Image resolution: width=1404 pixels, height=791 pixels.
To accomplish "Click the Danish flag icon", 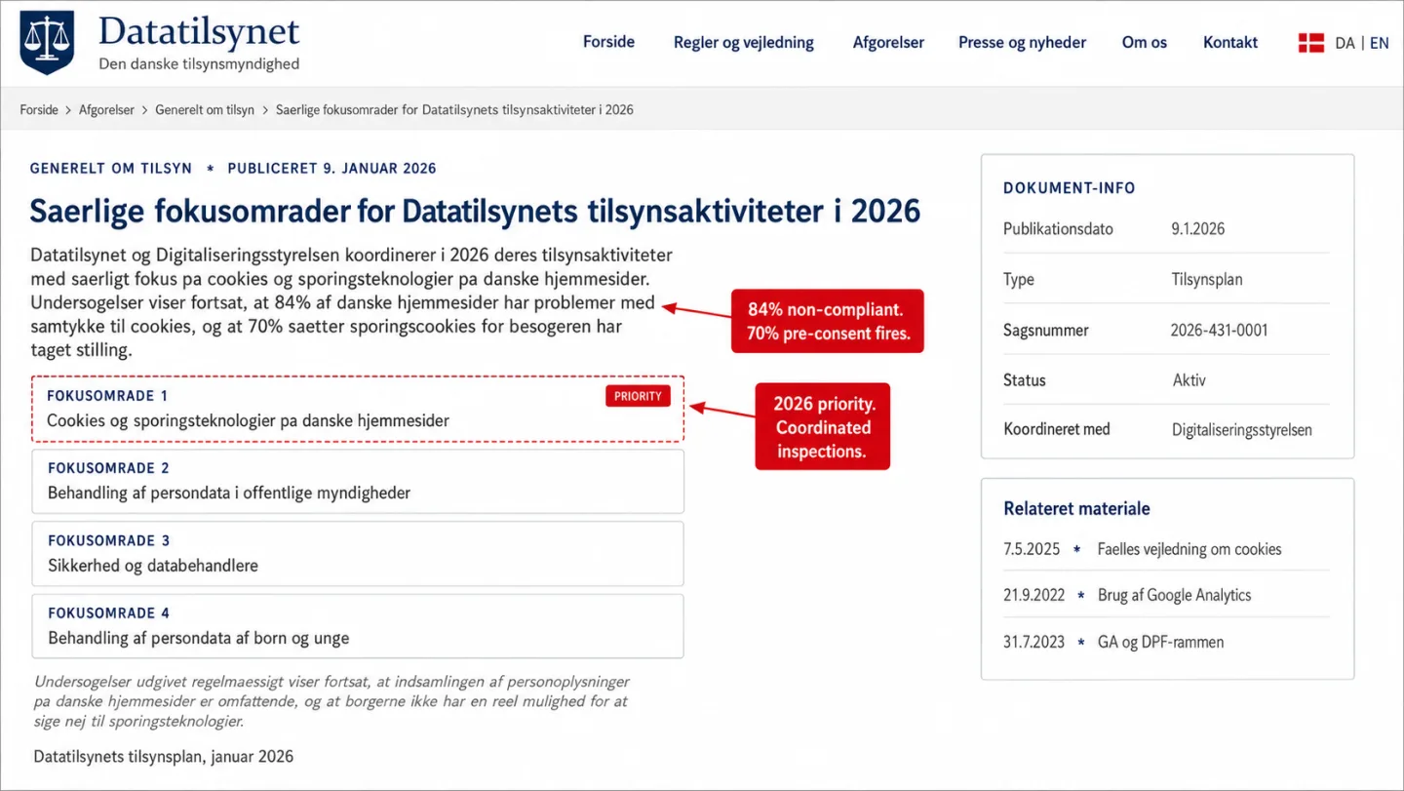I will pyautogui.click(x=1310, y=43).
